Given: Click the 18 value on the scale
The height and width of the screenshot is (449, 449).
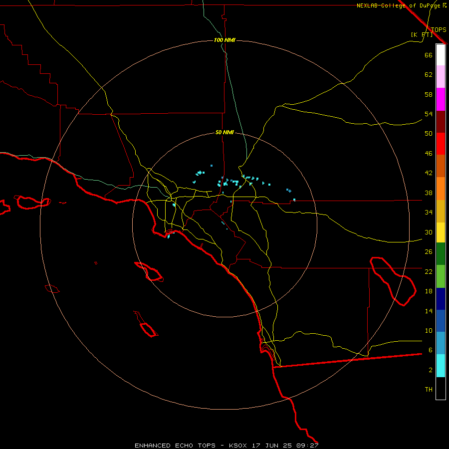Looking at the screenshot, I should pos(429,291).
